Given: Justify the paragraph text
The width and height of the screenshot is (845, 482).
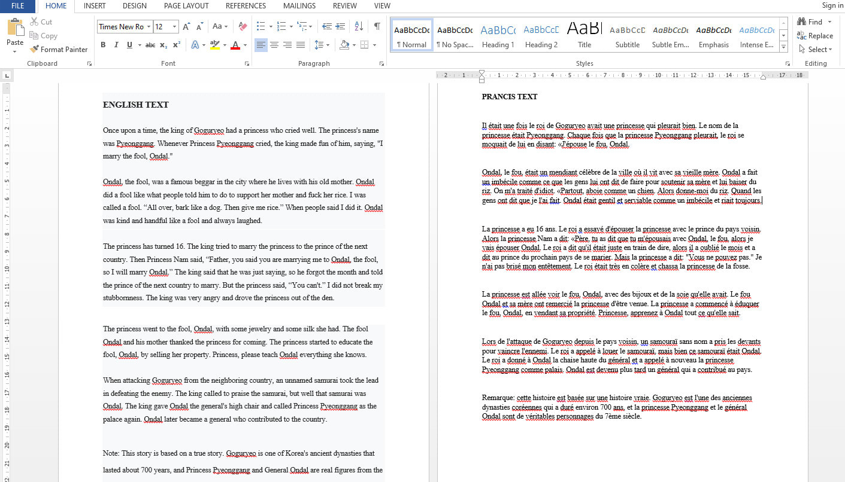Looking at the screenshot, I should pyautogui.click(x=301, y=45).
